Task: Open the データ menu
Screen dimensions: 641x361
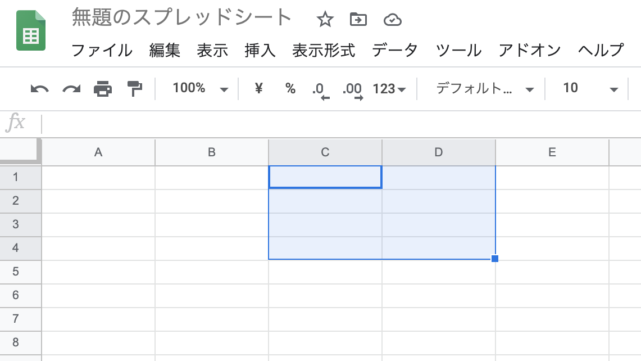Action: [x=394, y=50]
